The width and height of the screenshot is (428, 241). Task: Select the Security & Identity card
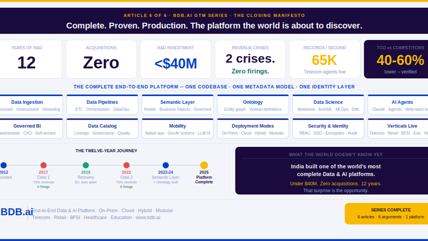328,129
